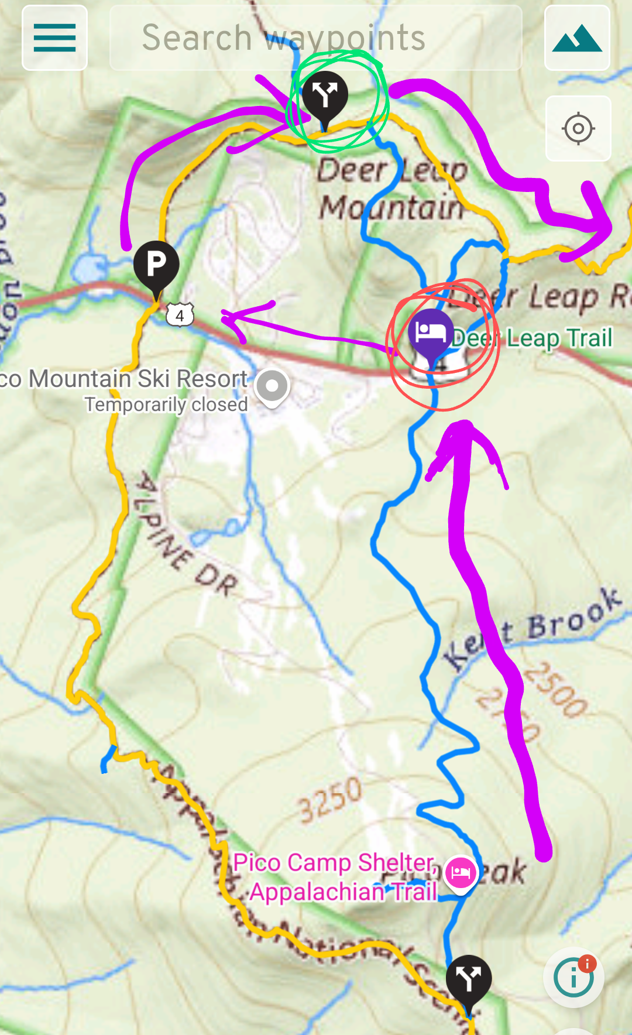Tap the Pico Mountain Ski Resort label
This screenshot has height=1035, width=632.
click(x=124, y=379)
